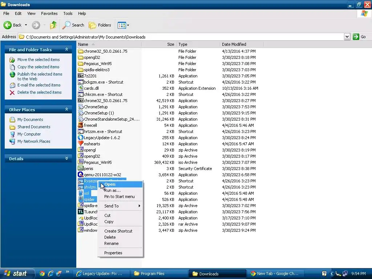This screenshot has width=372, height=279.
Task: Expand the Details panel
Action: [67, 158]
